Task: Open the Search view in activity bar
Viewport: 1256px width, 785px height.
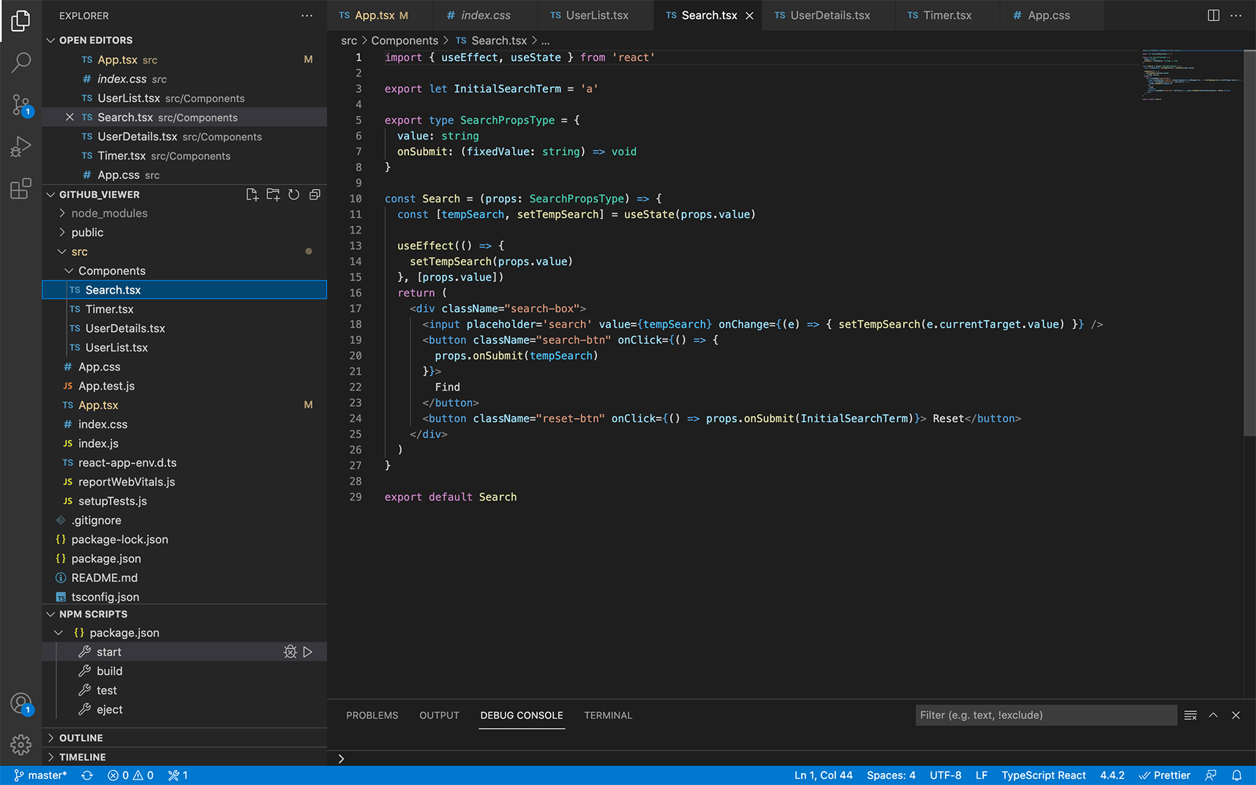Action: tap(21, 63)
